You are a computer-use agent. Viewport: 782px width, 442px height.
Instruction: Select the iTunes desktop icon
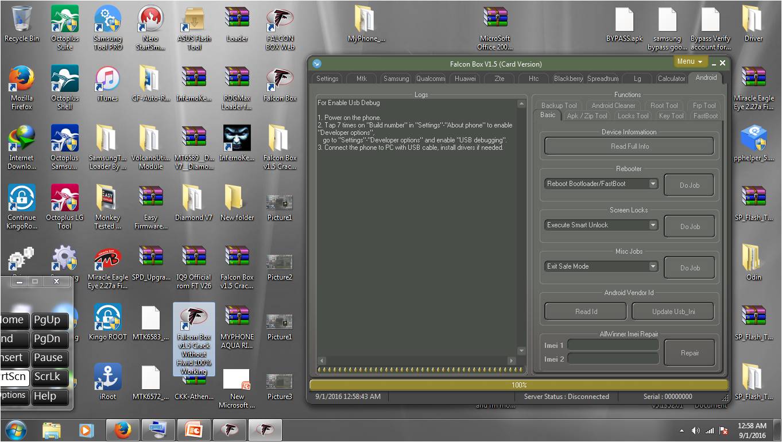click(x=107, y=83)
